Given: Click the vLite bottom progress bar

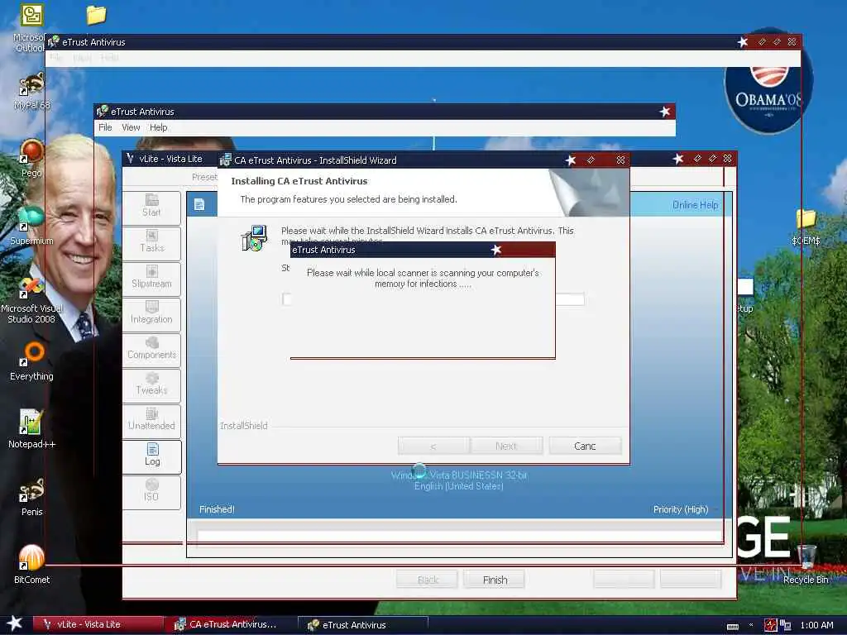Looking at the screenshot, I should click(x=460, y=536).
